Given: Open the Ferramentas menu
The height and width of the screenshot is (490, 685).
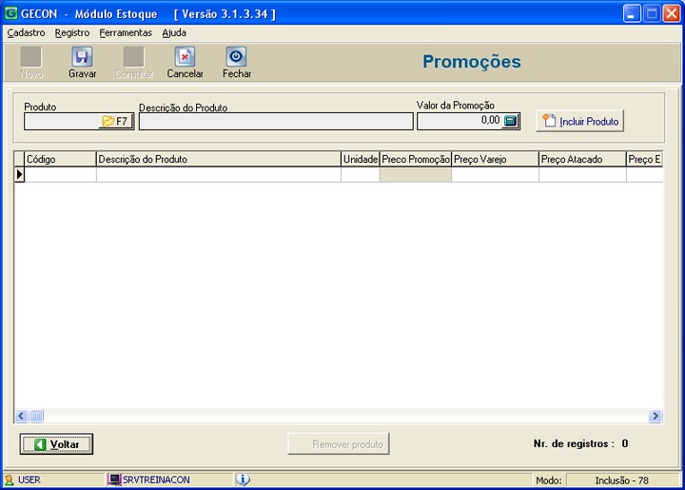Looking at the screenshot, I should (x=126, y=32).
